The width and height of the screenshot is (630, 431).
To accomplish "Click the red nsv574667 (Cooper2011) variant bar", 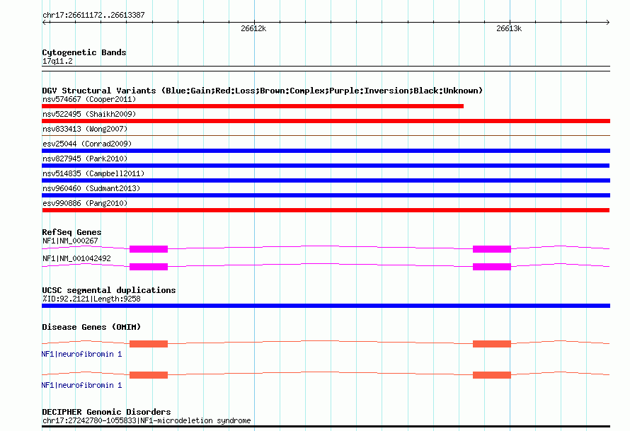I will [253, 106].
